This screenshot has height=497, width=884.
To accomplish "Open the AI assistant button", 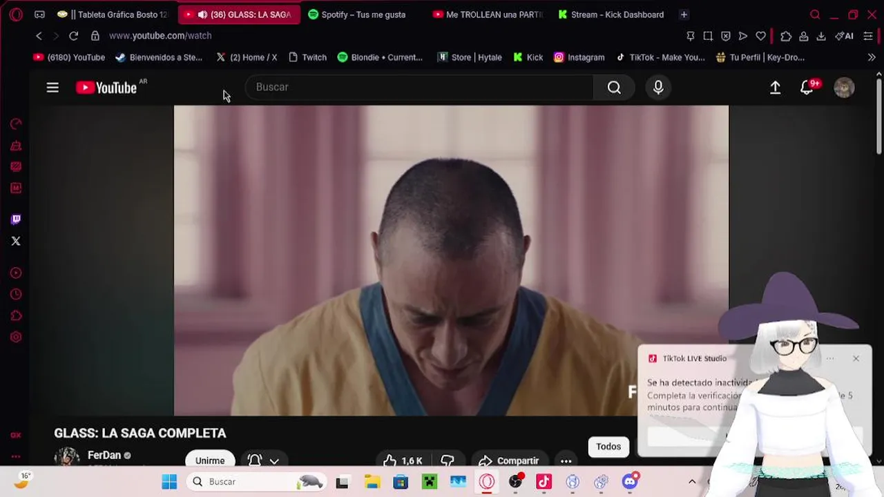I will click(844, 36).
